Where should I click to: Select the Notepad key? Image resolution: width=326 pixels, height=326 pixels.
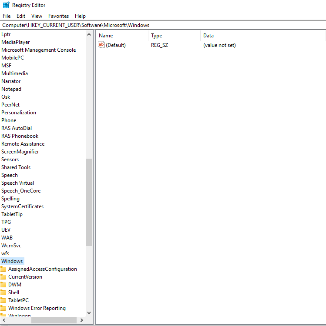coord(11,89)
